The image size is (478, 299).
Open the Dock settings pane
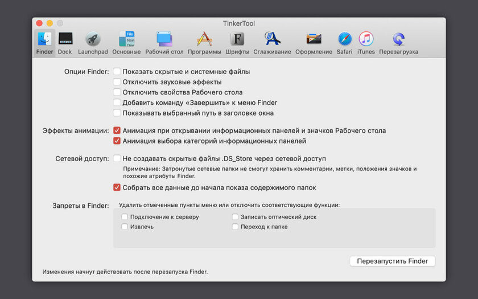(x=65, y=43)
